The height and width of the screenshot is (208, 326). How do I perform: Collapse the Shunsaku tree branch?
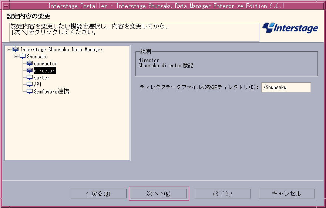[16, 56]
